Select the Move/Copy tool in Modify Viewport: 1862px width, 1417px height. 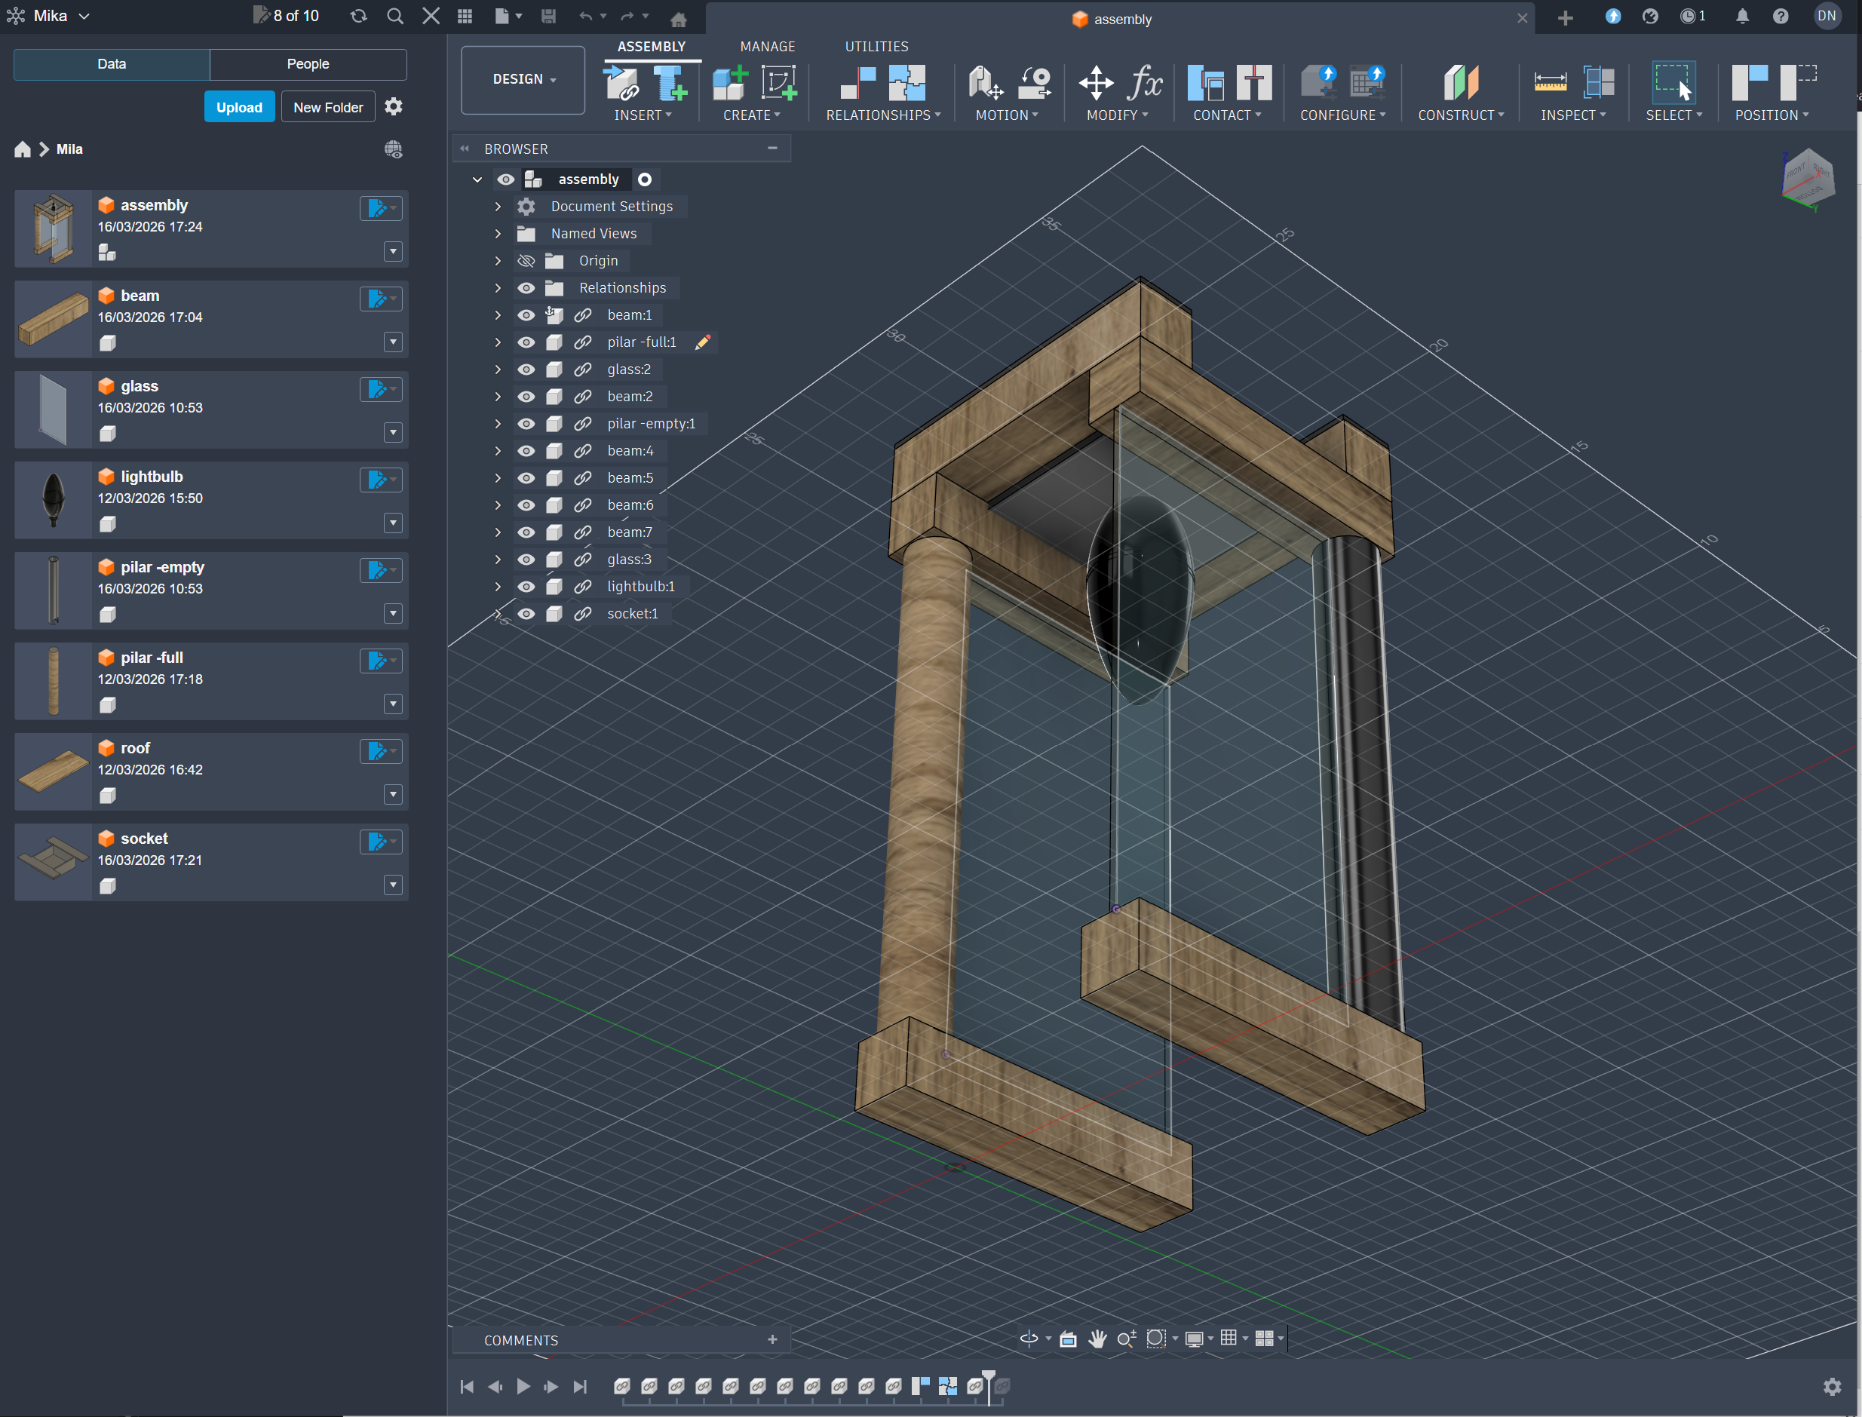point(1096,83)
